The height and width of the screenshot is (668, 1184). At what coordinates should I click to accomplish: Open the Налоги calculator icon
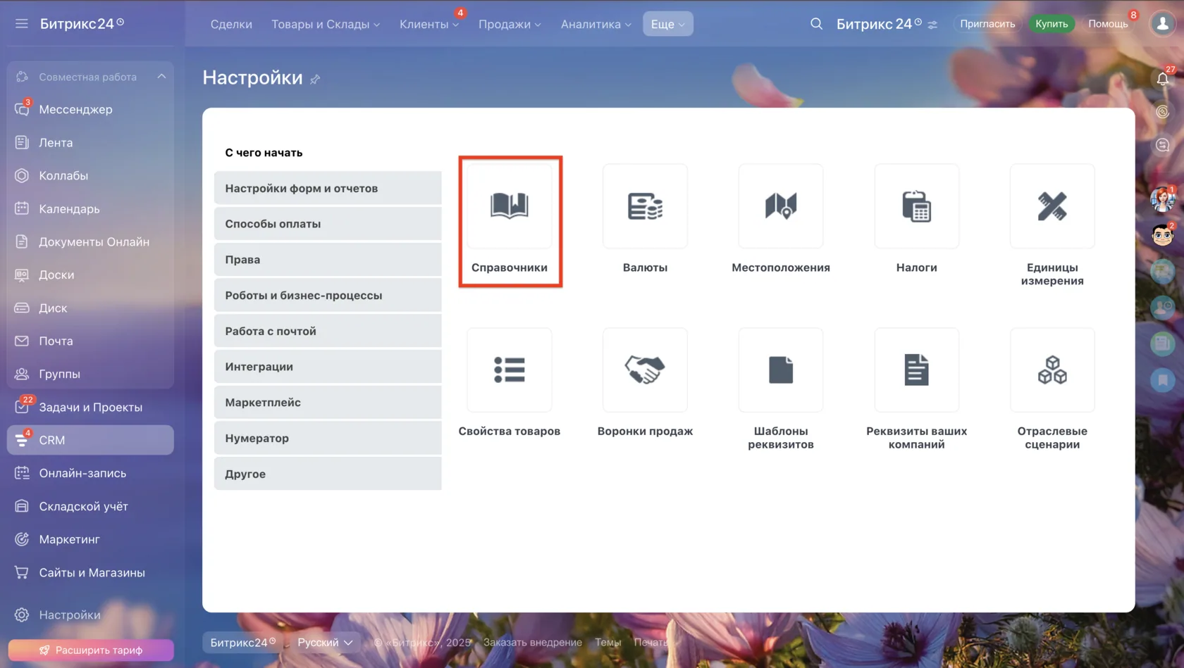(x=916, y=206)
